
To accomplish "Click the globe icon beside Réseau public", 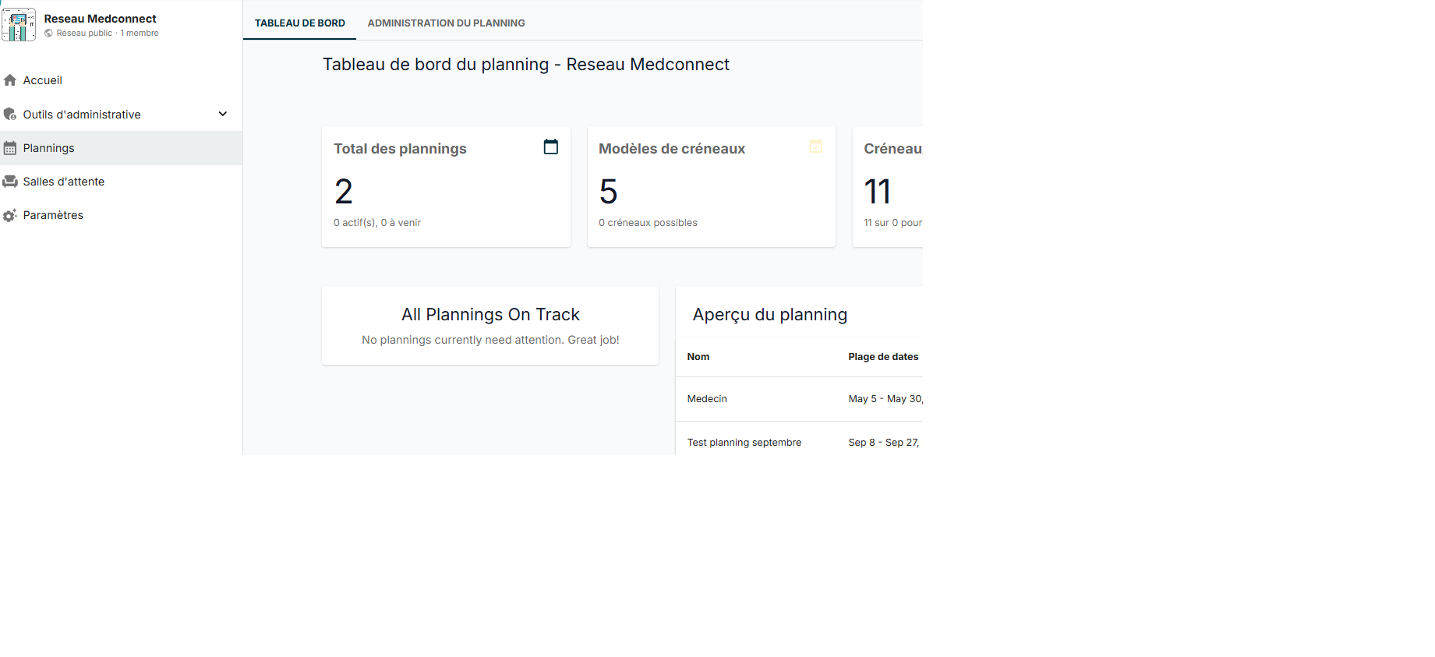I will [49, 34].
